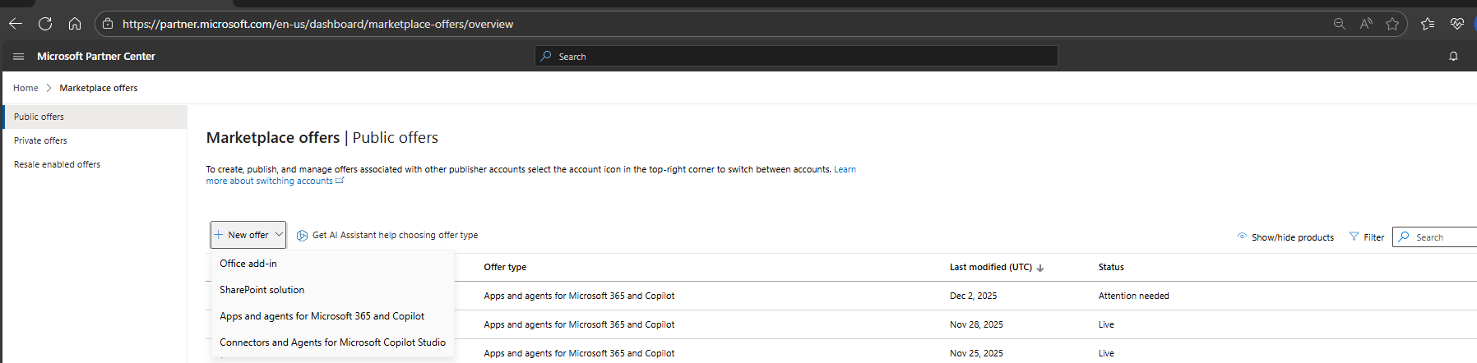Viewport: 1477px width, 363px height.
Task: Choose SharePoint solution from menu
Action: pos(262,290)
